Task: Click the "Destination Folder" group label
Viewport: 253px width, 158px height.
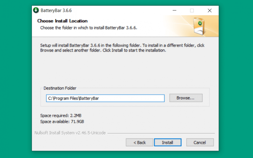Action: 60,88
